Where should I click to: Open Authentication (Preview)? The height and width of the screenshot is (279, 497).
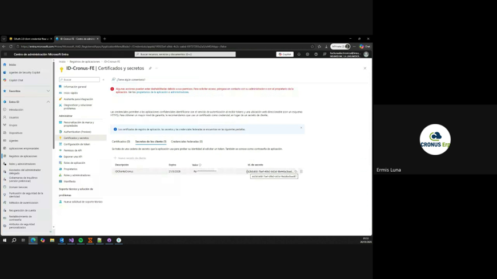[77, 132]
